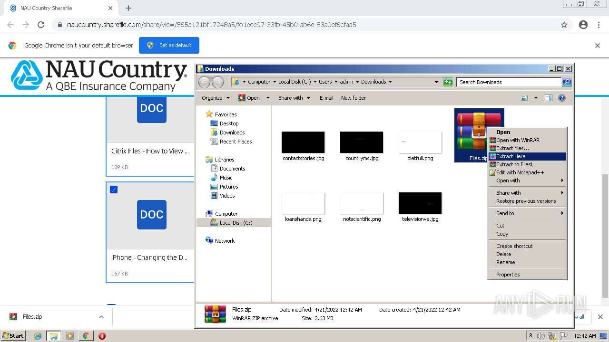Viewport: 609px width, 342px height.
Task: Click the Search Downloads input field
Action: pyautogui.click(x=509, y=82)
